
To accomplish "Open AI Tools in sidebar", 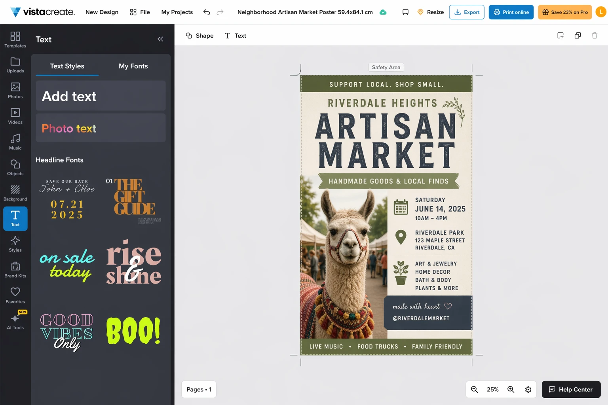I will 15,321.
